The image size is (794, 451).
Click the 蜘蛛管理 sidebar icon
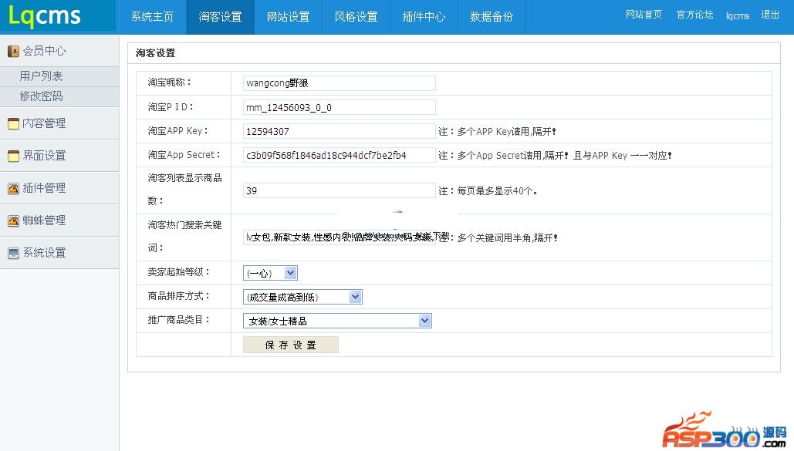(x=13, y=220)
